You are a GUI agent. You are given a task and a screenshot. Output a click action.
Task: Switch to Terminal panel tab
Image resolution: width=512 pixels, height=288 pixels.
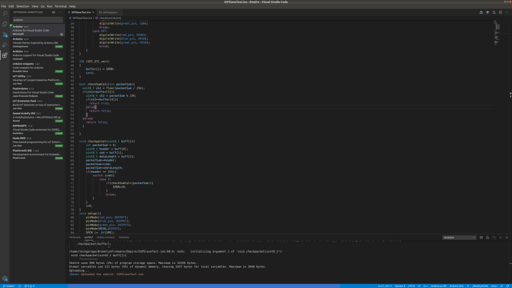[x=124, y=237]
